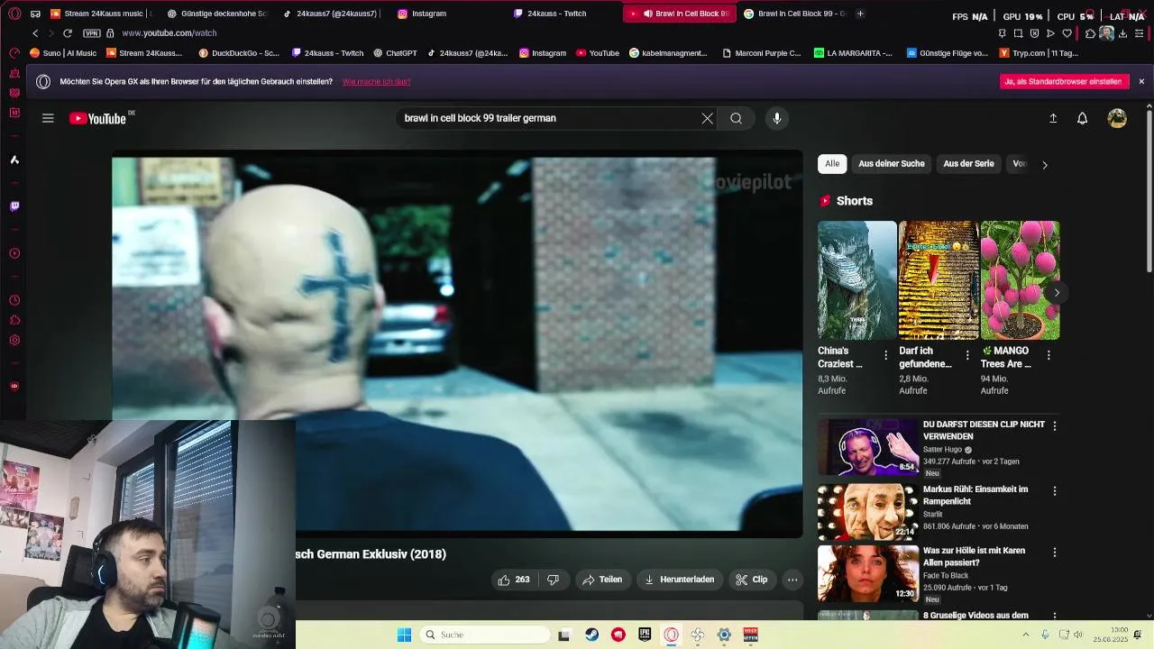Open the YouTube create/upload icon
Screen dimensions: 1154x649
tap(1052, 118)
